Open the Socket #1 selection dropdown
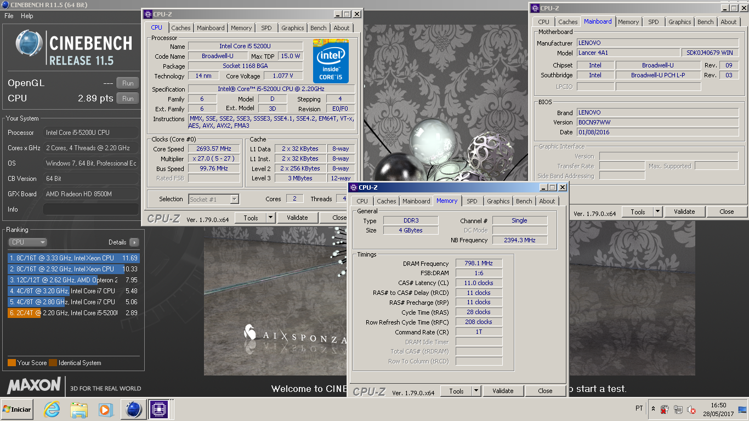The image size is (749, 421). click(x=214, y=199)
